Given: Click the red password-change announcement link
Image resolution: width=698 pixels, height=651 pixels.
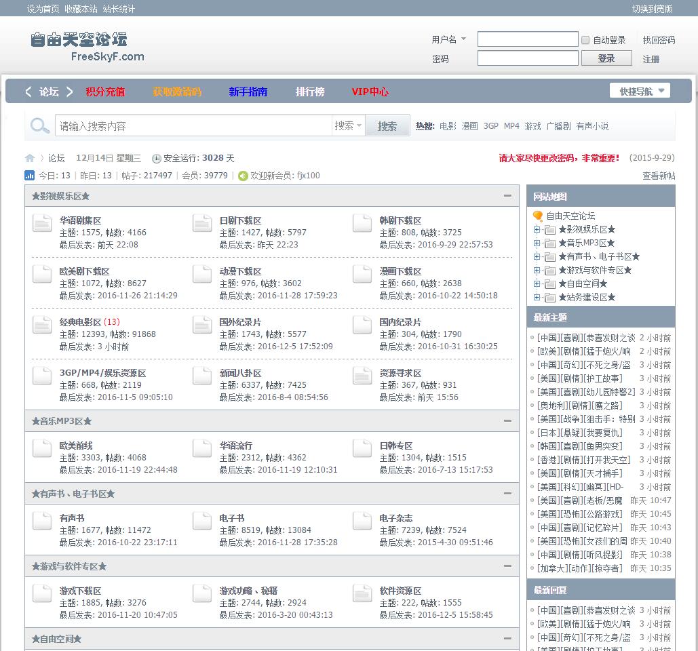Looking at the screenshot, I should [x=559, y=158].
